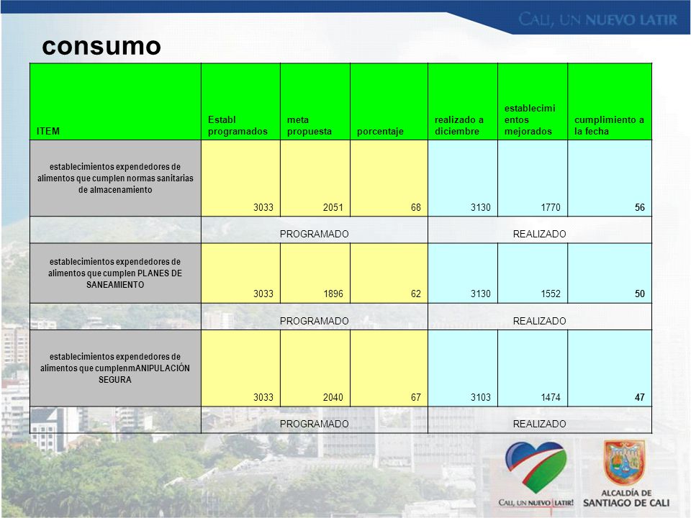Click the "CALI, UN NUEVO LATIR" banner text at top
691x518 pixels.
[597, 19]
